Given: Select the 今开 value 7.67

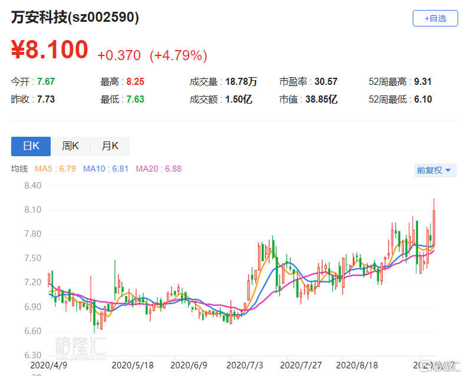Looking at the screenshot, I should click(46, 82).
